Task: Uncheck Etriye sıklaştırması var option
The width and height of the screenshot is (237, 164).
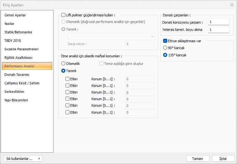Action: (165, 41)
